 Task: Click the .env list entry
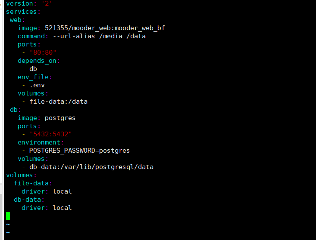(37, 85)
